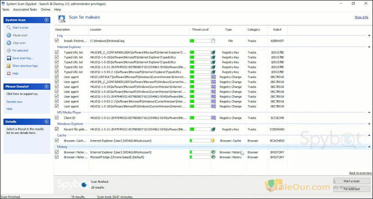
Task: Click the Pause scan icon
Action: 9,35
